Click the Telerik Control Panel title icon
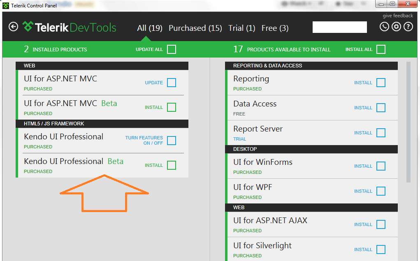Screen dimensions: 420x261 tap(6, 6)
